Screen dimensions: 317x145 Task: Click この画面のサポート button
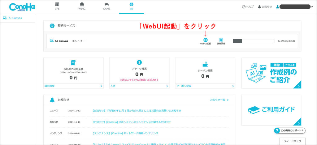[290, 130]
